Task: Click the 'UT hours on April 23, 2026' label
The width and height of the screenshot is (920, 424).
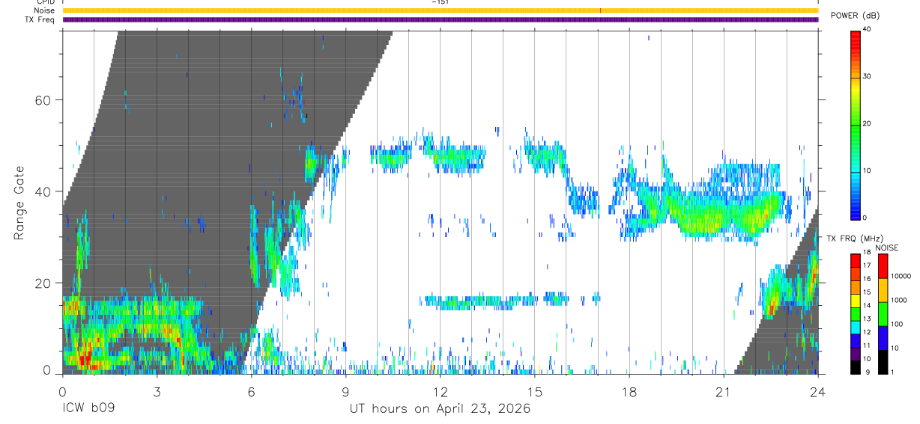Action: 440,409
